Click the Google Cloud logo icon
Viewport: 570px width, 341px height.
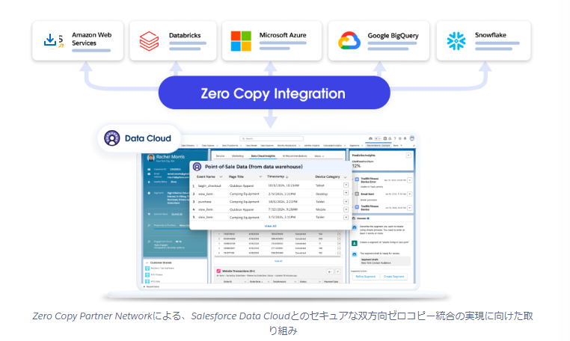pyautogui.click(x=349, y=40)
